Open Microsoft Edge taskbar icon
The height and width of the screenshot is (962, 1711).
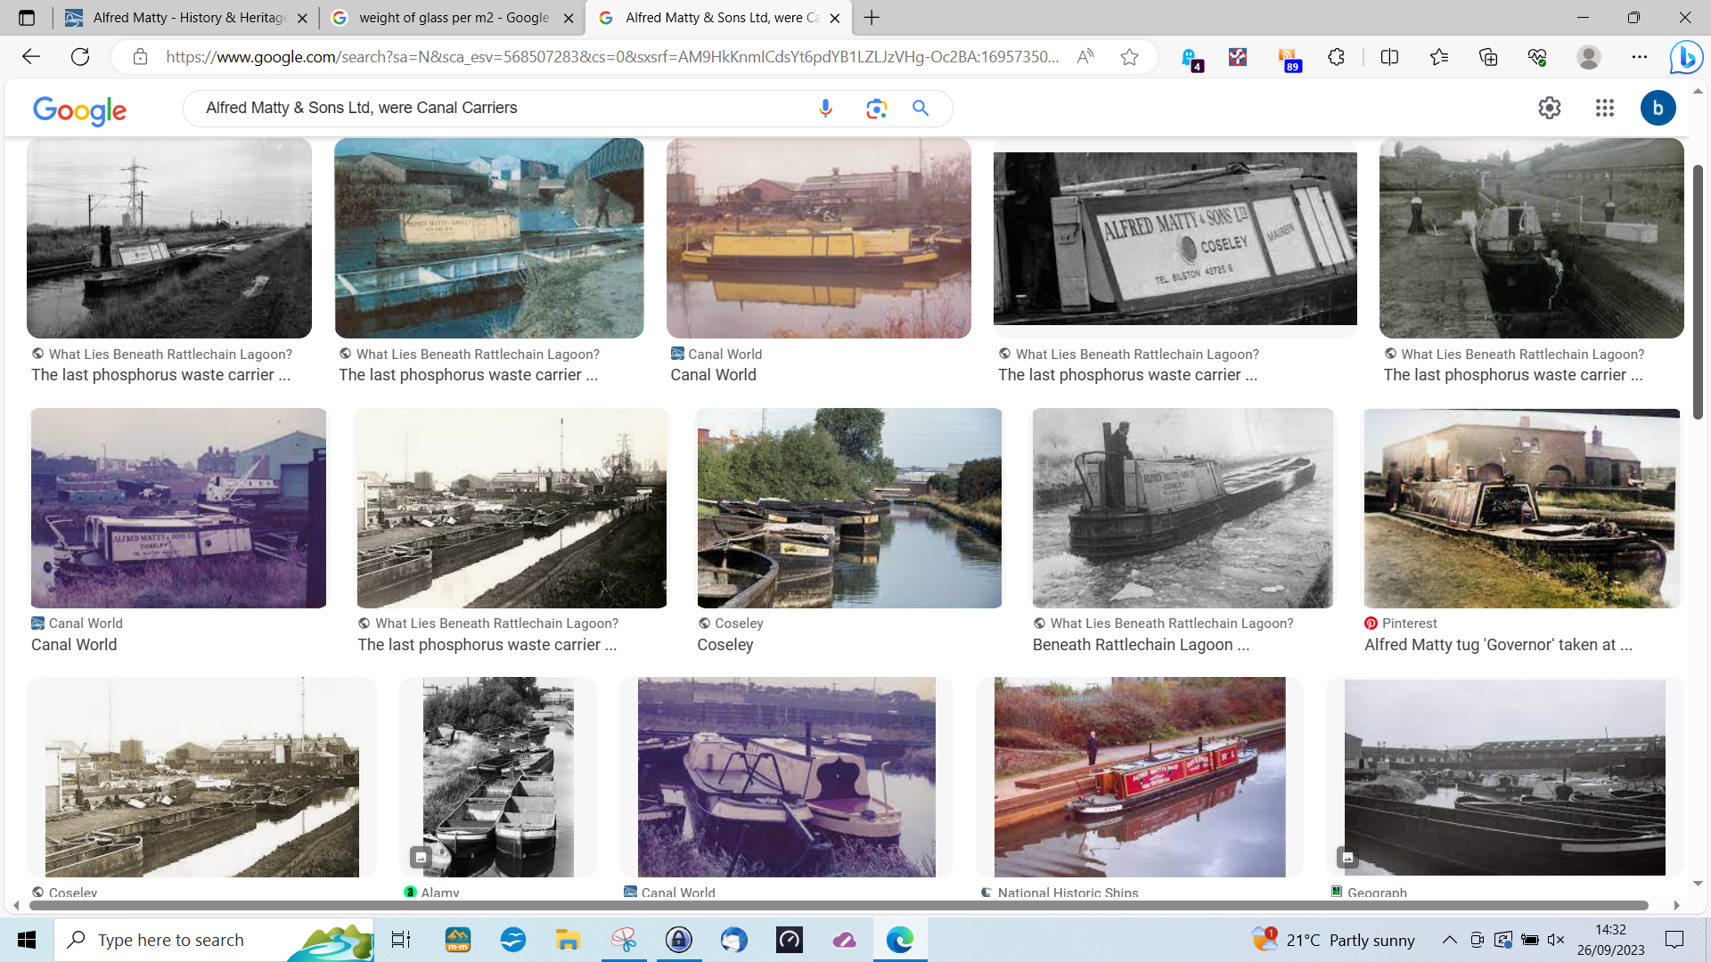coord(900,940)
